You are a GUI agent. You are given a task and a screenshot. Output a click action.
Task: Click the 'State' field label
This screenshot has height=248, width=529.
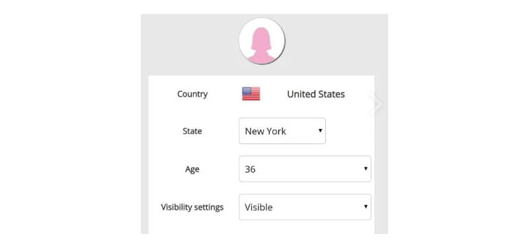pos(192,131)
